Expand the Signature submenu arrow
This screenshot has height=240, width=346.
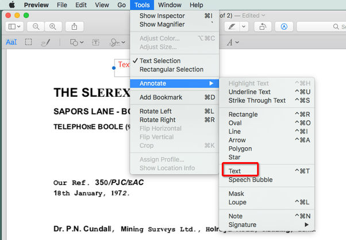point(306,225)
